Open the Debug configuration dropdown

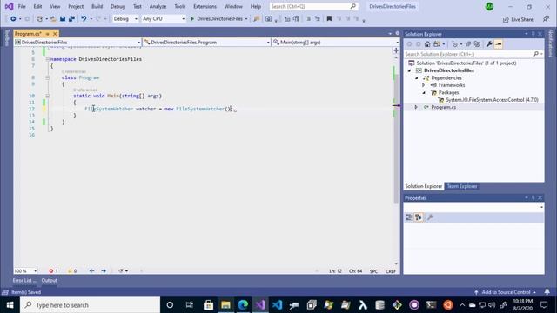(x=125, y=19)
